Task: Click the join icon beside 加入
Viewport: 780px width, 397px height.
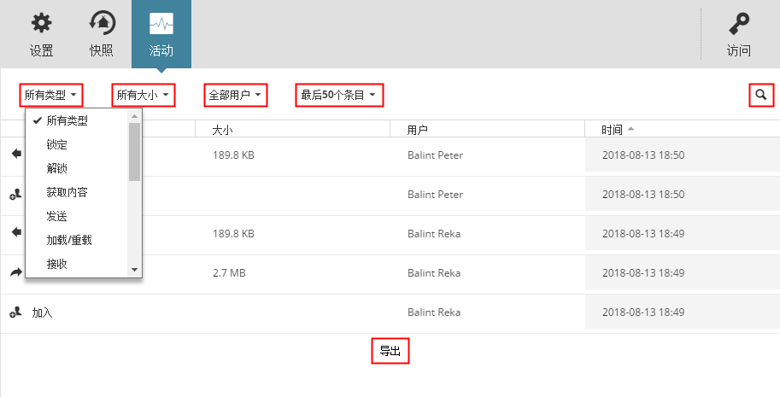Action: (x=15, y=313)
